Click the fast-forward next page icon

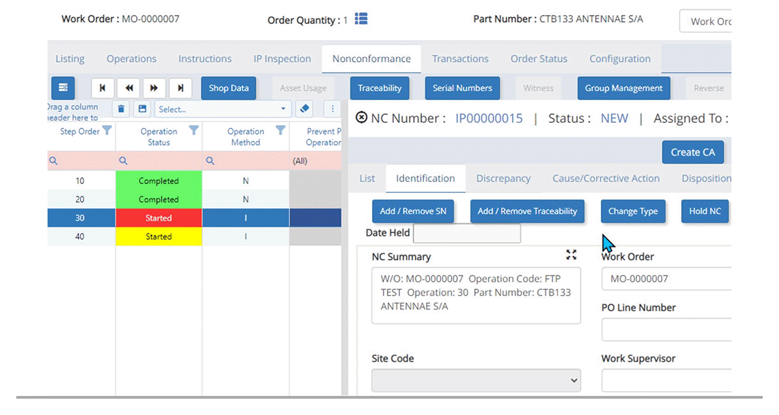coord(153,88)
